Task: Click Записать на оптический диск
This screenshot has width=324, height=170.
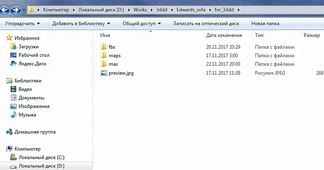Action: point(206,24)
